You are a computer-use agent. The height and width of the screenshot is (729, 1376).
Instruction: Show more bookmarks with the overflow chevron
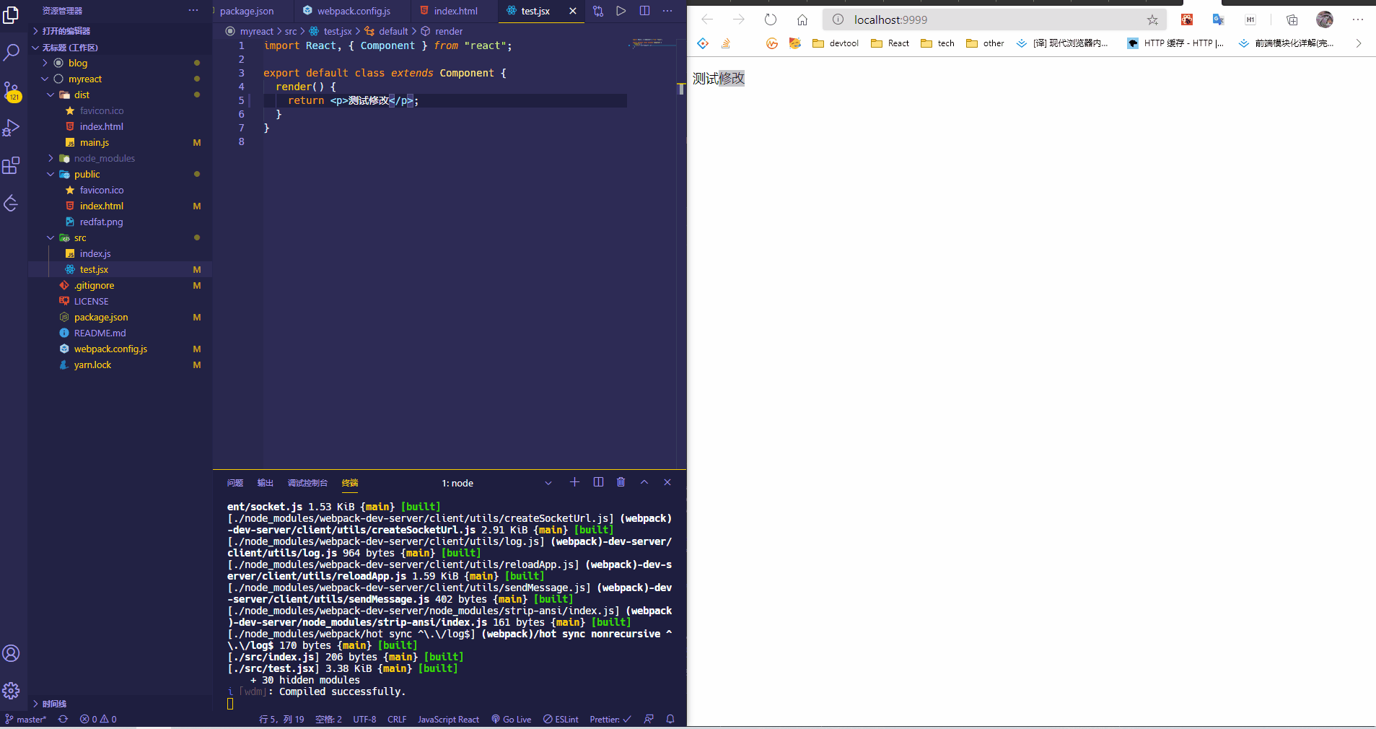(x=1359, y=43)
